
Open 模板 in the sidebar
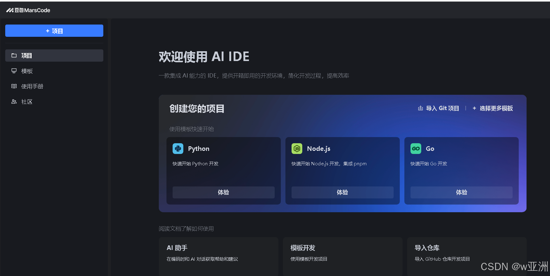click(x=54, y=71)
